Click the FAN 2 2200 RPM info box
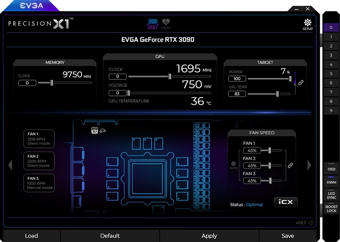The width and height of the screenshot is (340, 242). [x=39, y=161]
